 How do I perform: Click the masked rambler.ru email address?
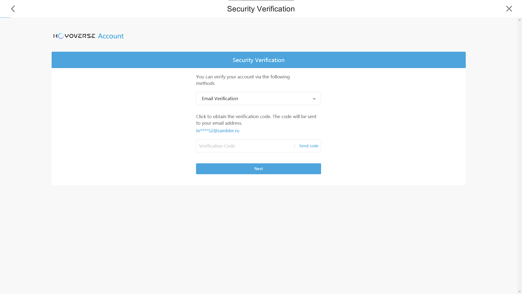[x=217, y=131]
